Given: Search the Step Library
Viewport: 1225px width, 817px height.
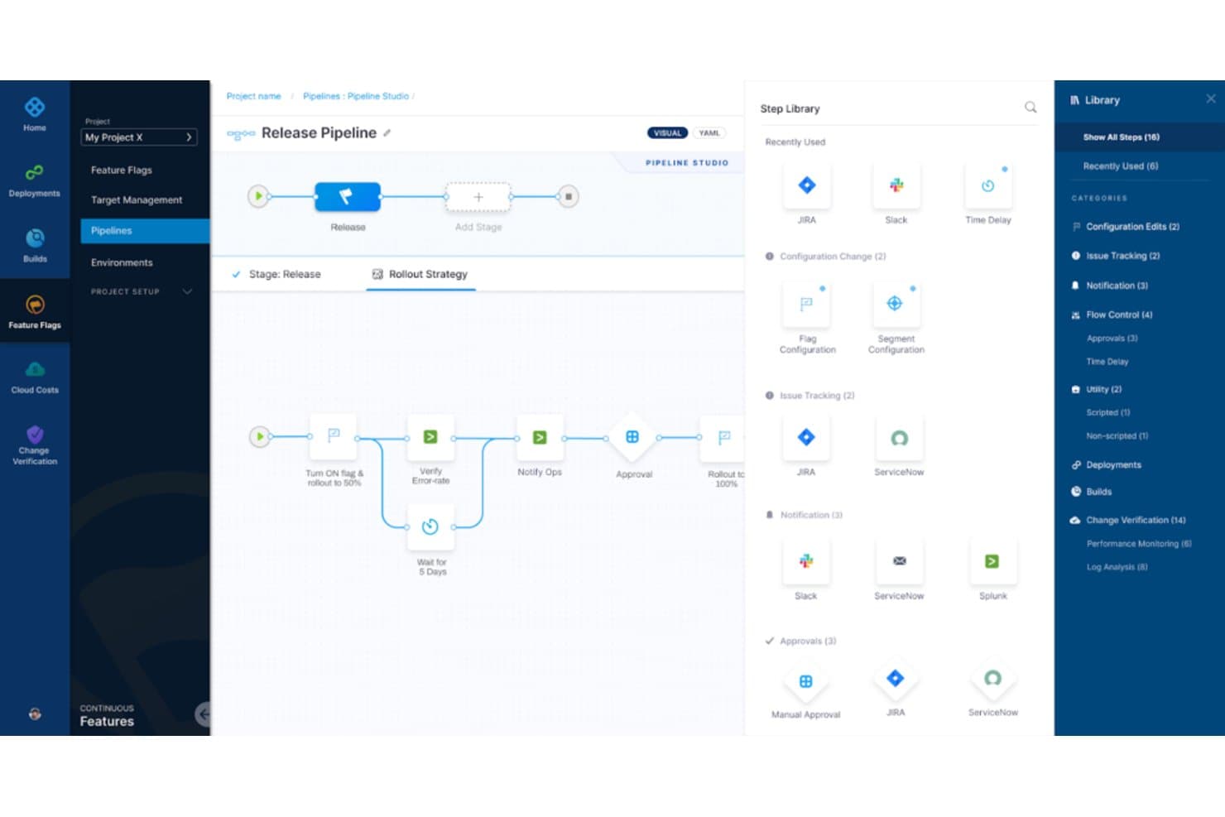Looking at the screenshot, I should [x=1030, y=108].
